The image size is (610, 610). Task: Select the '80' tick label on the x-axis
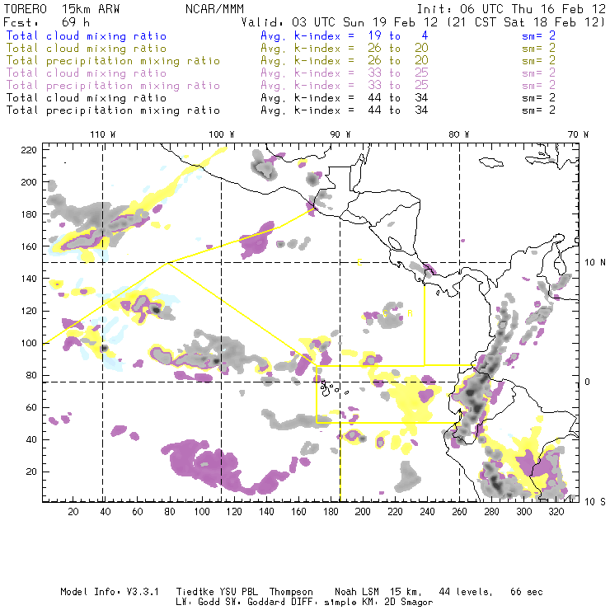coord(170,512)
